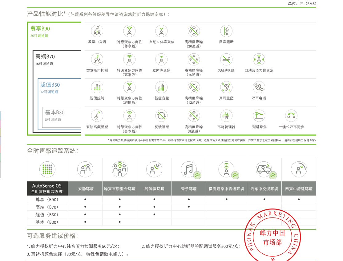This screenshot has width=343, height=261.
Task: Click the 耳鸣管理器 icon
Action: click(x=226, y=116)
